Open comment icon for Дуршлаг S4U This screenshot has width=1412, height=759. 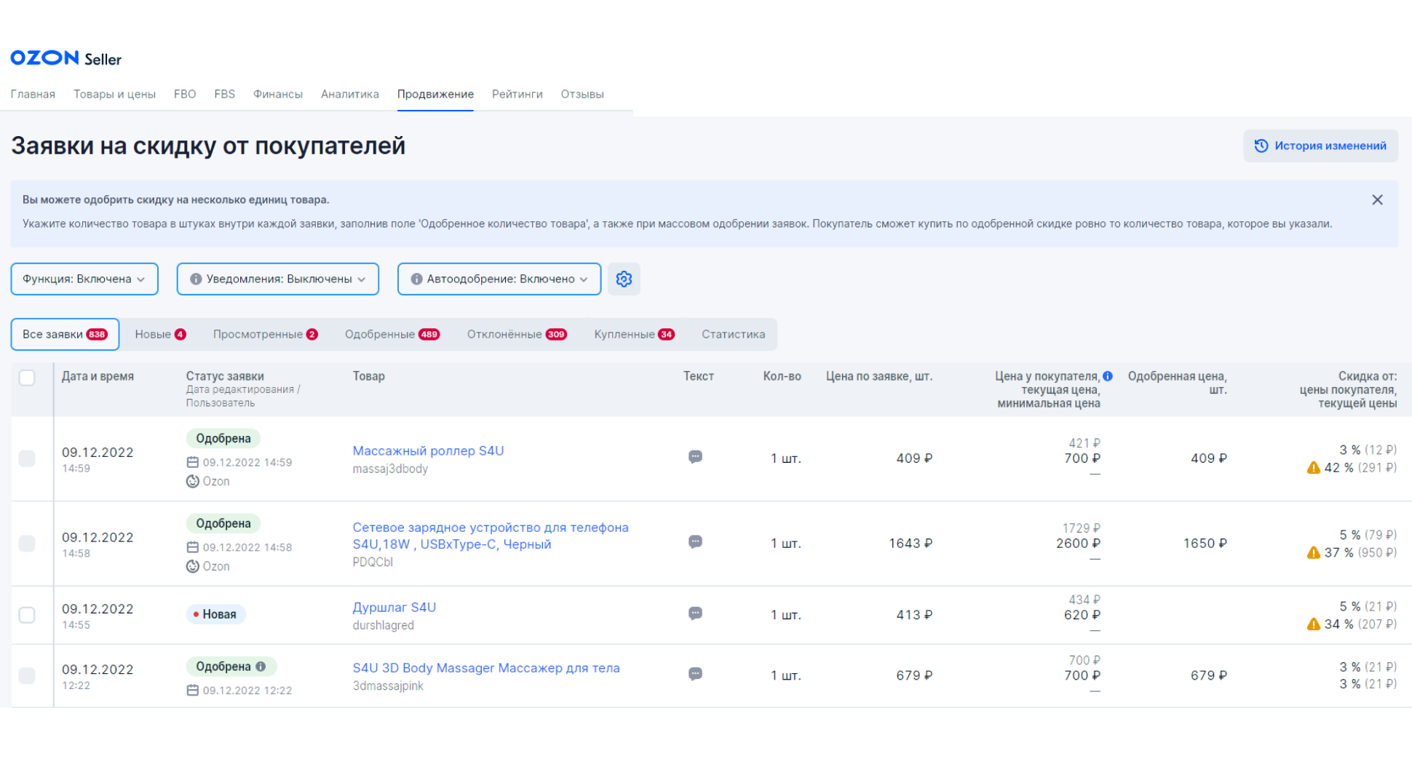pyautogui.click(x=695, y=613)
